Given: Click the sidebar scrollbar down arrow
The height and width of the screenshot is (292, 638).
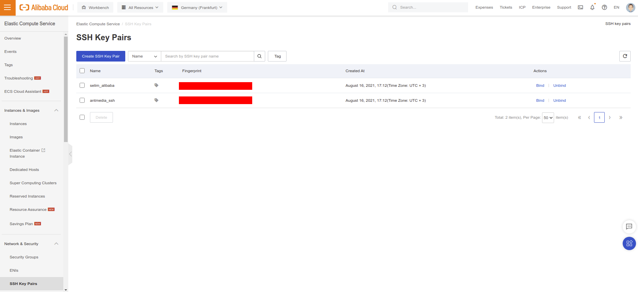Looking at the screenshot, I should pyautogui.click(x=66, y=290).
